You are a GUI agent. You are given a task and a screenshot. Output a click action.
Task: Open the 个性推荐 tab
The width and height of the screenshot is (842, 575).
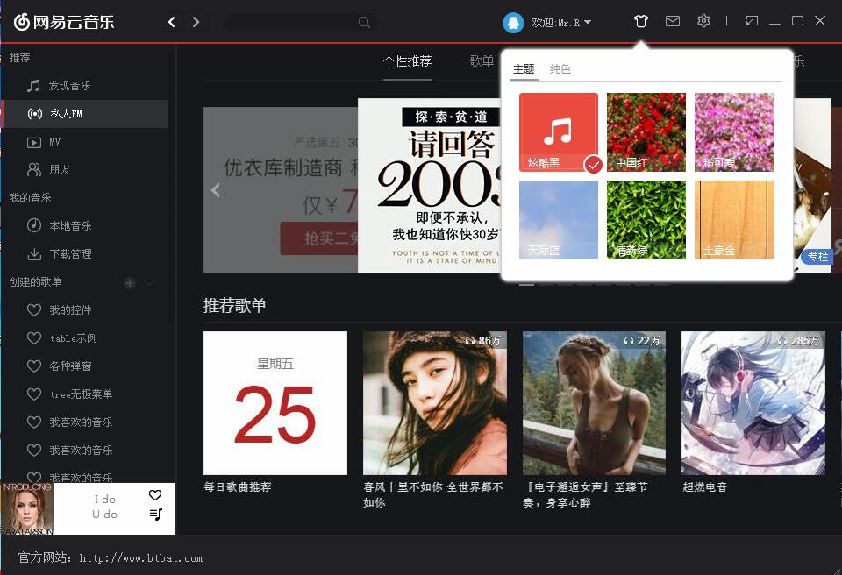[x=407, y=61]
